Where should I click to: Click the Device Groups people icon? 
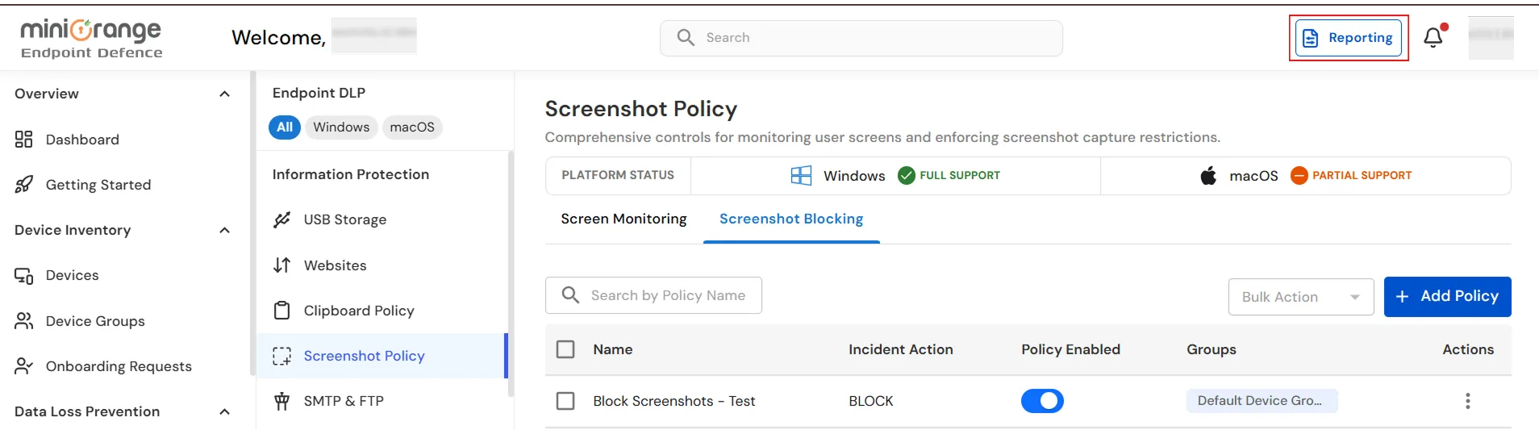[x=24, y=321]
